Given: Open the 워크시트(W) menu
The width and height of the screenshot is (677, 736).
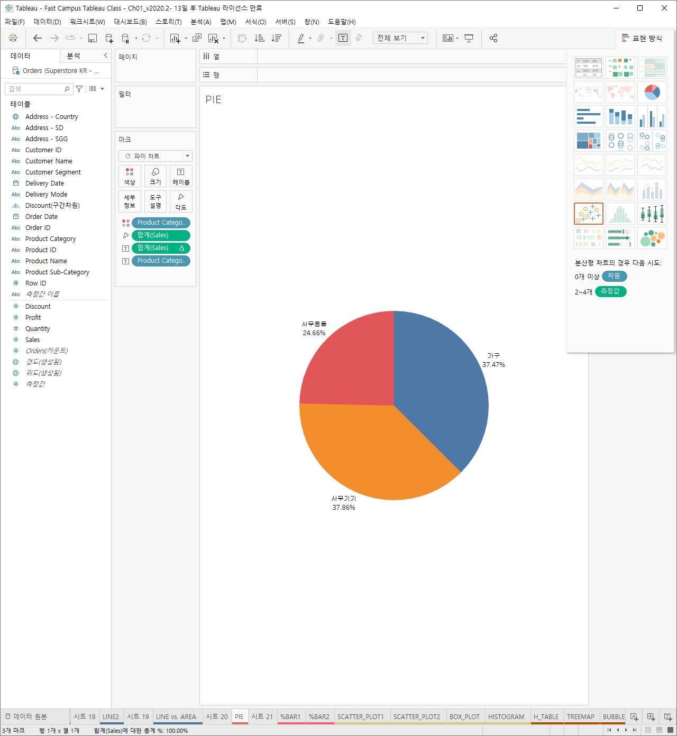Looking at the screenshot, I should pyautogui.click(x=87, y=22).
